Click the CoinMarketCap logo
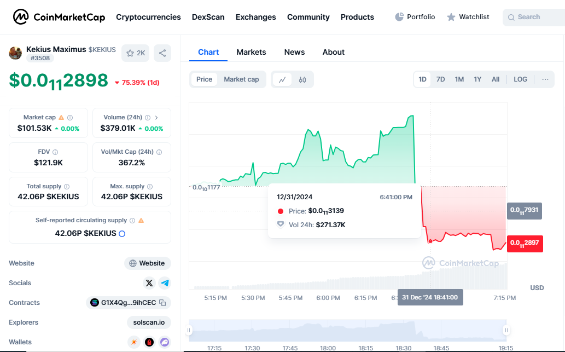 (59, 17)
